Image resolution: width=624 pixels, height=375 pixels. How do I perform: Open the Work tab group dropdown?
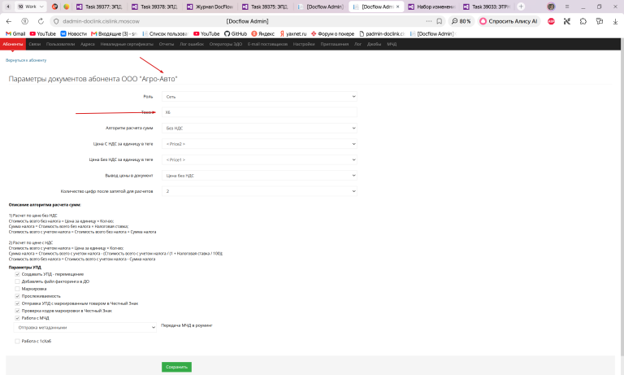(x=31, y=7)
